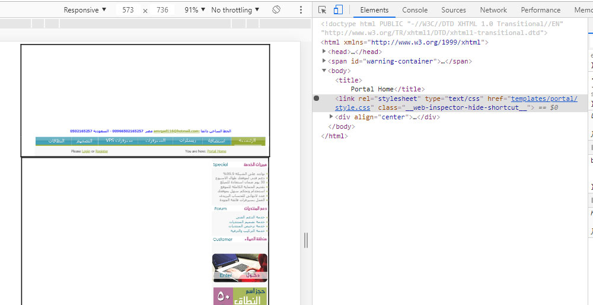This screenshot has height=305, width=593.
Task: Click the Register link on the page
Action: [x=102, y=151]
